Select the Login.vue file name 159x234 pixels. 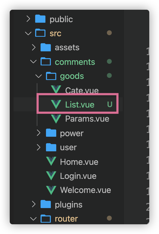[x=78, y=176]
